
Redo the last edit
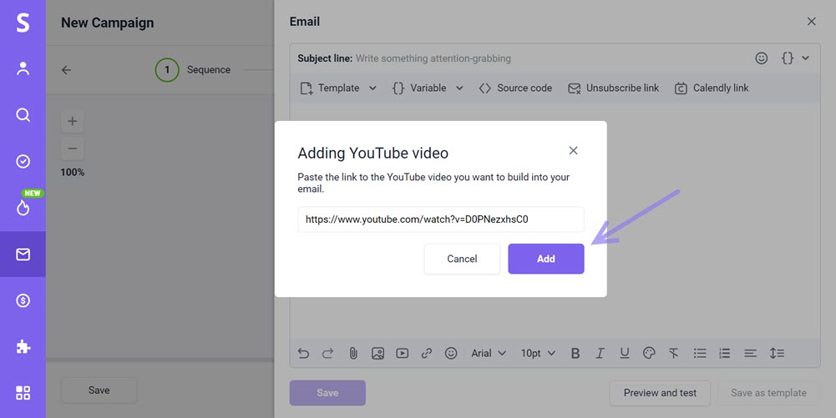pos(328,353)
